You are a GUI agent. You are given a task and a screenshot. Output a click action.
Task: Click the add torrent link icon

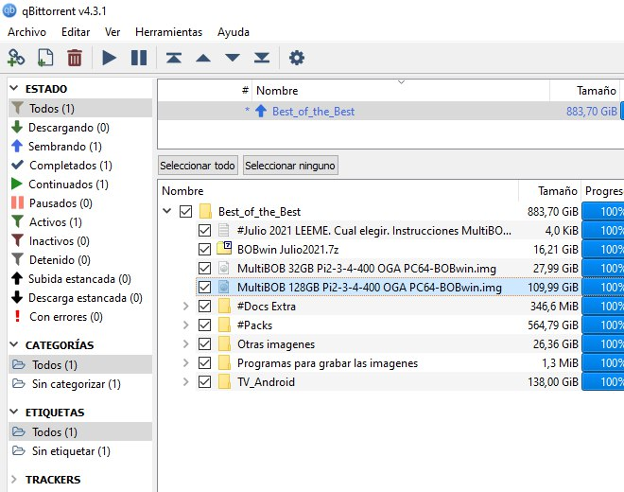coord(16,58)
